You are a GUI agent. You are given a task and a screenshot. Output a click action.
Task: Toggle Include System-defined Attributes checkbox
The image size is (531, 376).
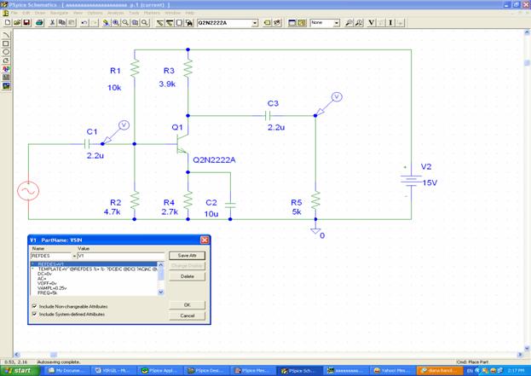[x=35, y=314]
